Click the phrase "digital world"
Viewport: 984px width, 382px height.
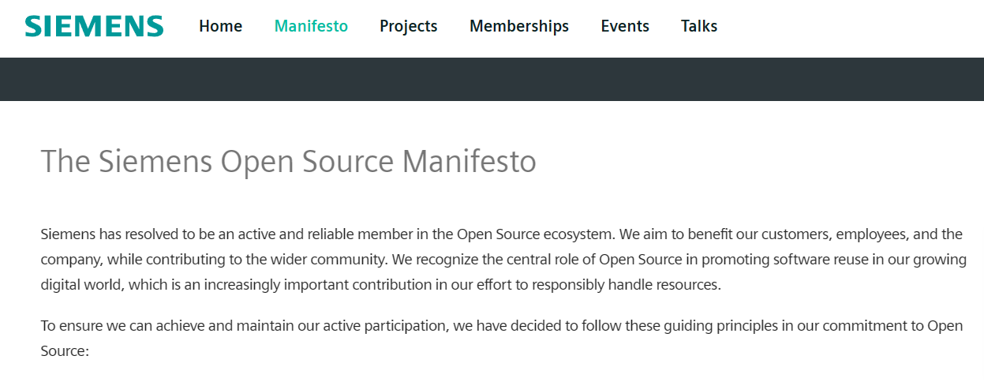[81, 285]
